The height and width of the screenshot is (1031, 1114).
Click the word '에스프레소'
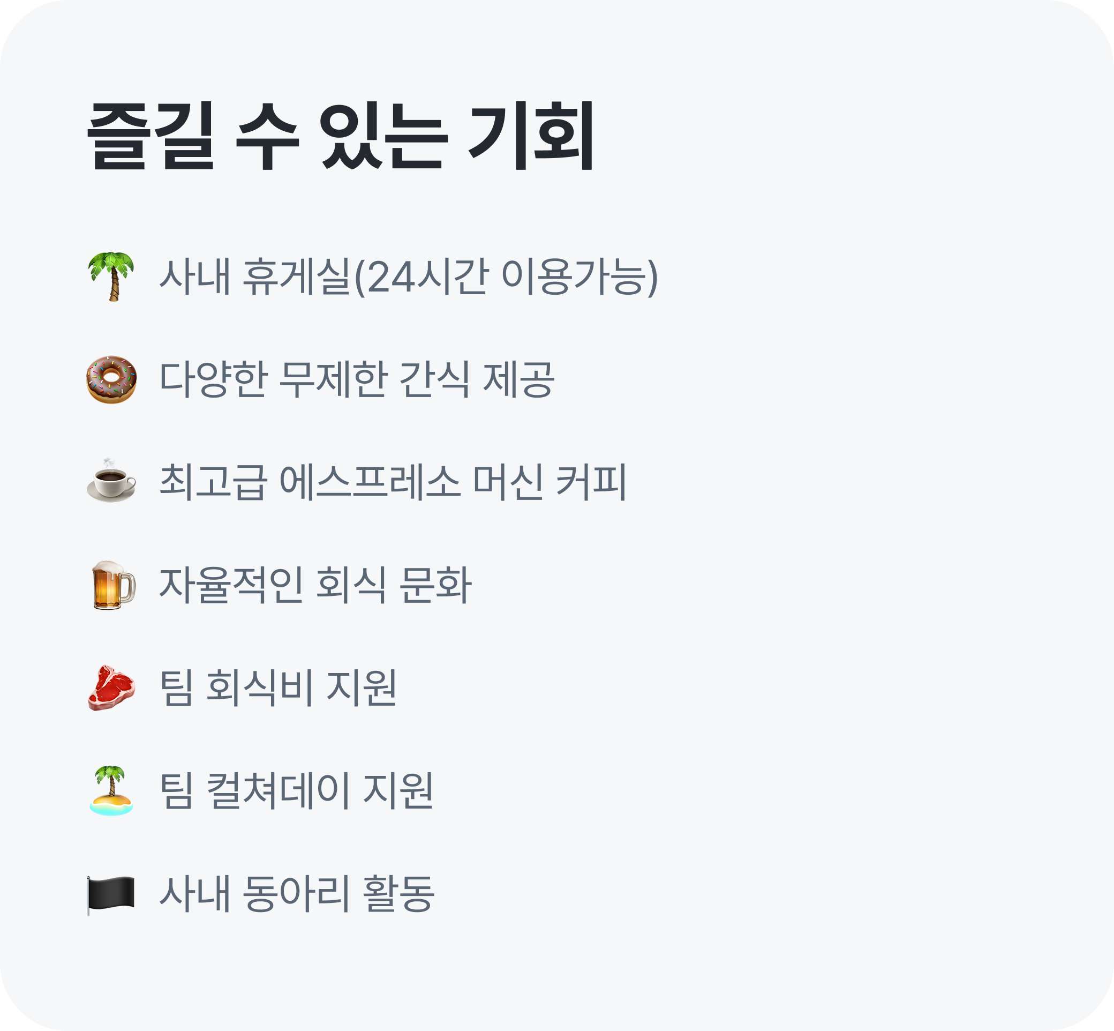369,482
